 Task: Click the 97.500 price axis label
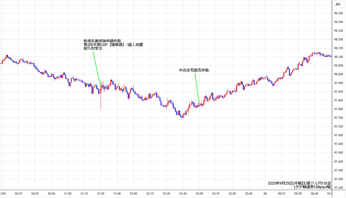click(x=339, y=162)
